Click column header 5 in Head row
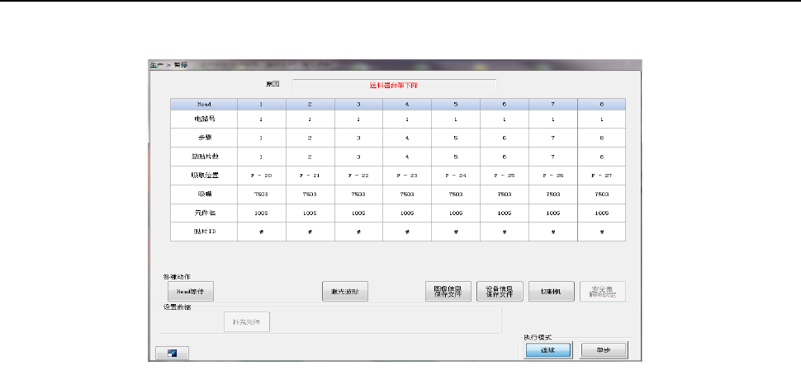Screen dimensions: 801x375 (x=456, y=104)
